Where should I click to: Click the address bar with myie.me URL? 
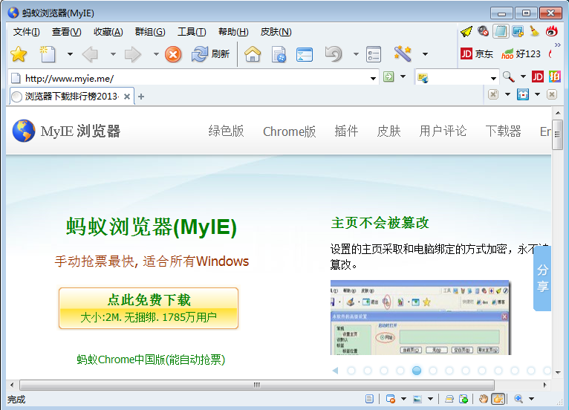193,78
